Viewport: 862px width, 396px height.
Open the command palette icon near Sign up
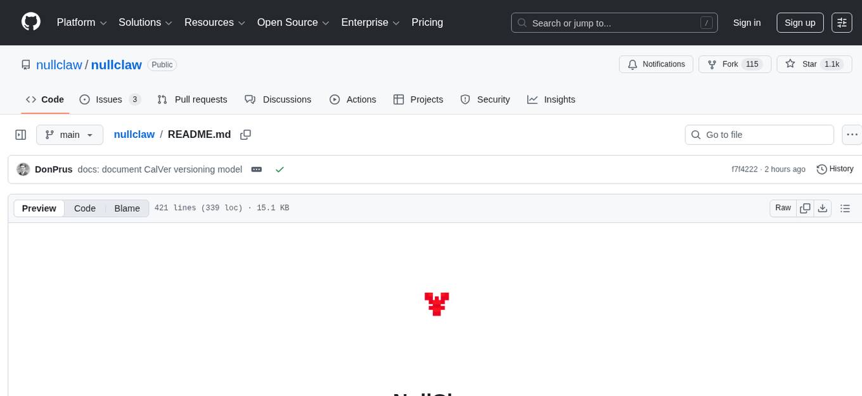[x=842, y=22]
